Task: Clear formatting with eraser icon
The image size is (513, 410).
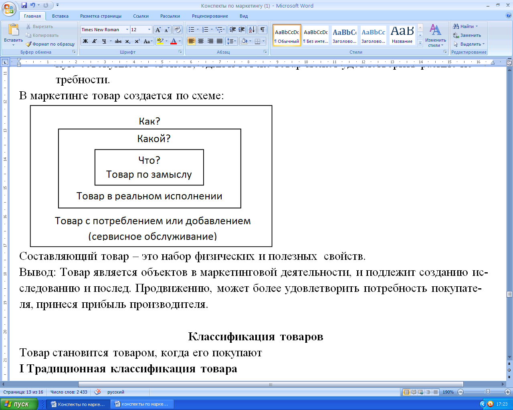Action: pyautogui.click(x=178, y=30)
